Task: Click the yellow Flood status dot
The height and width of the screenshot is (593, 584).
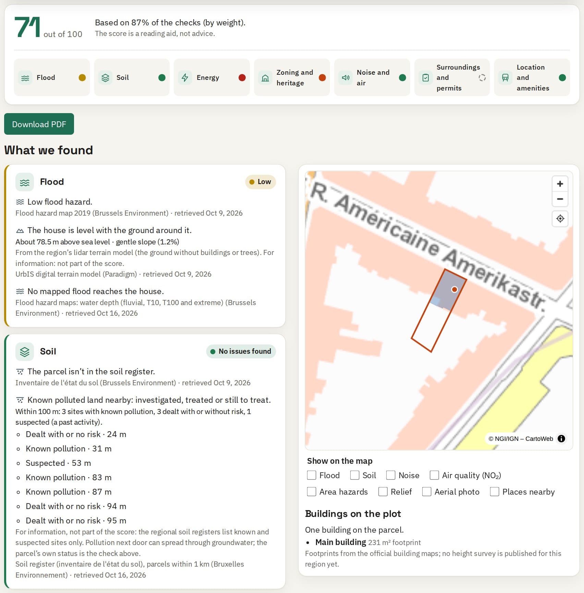Action: pos(82,78)
